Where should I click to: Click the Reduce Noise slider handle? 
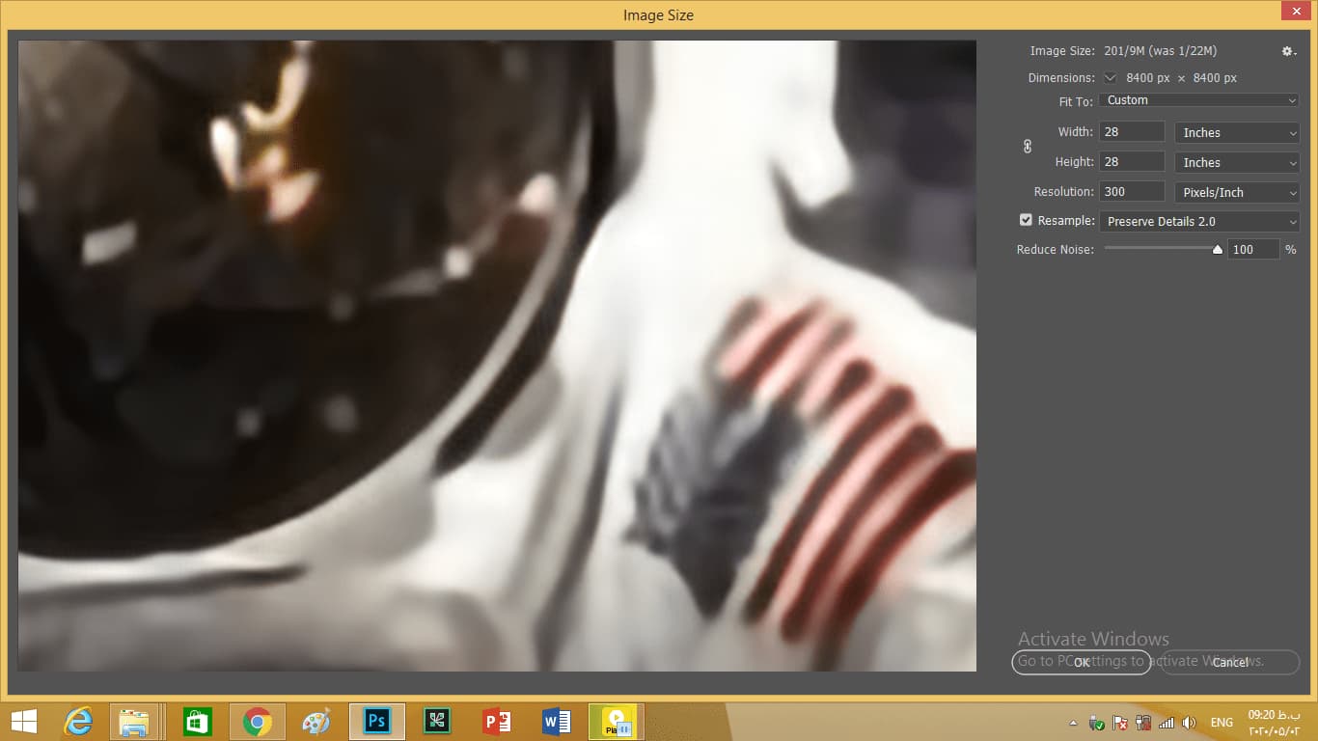tap(1218, 249)
